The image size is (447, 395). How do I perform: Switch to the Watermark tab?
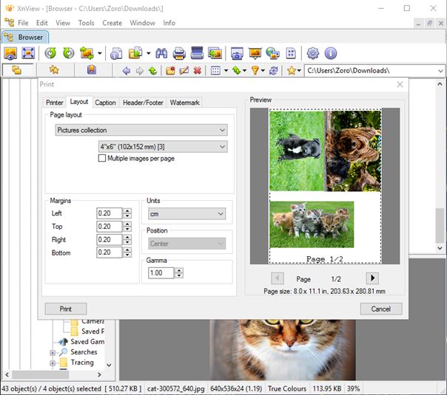click(x=184, y=103)
